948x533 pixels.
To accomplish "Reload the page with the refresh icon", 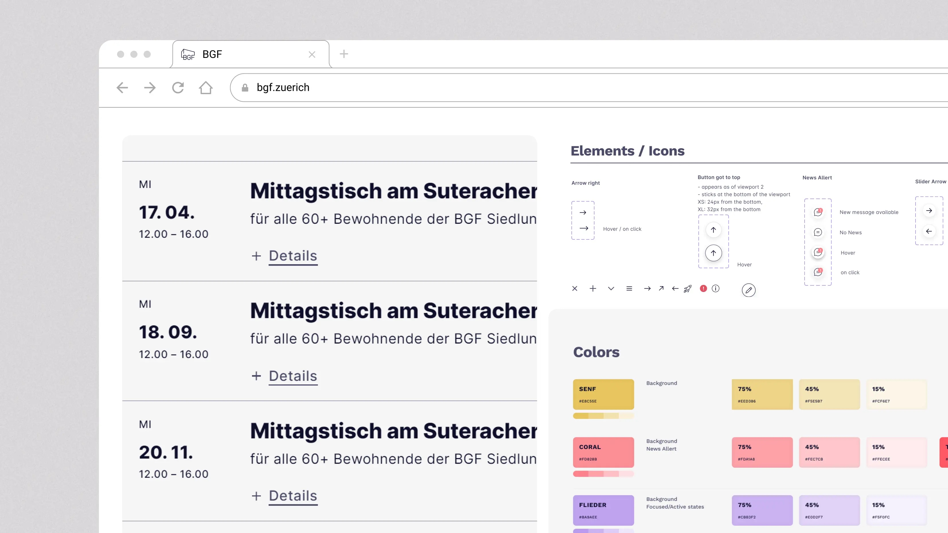I will click(x=178, y=88).
